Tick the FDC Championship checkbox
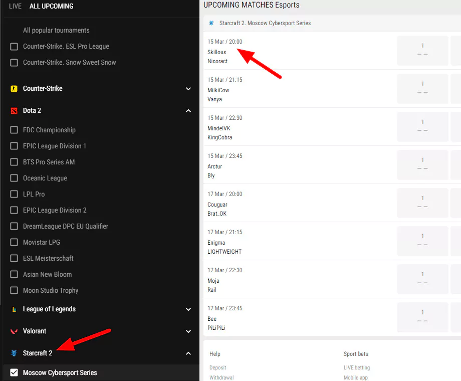Image resolution: width=461 pixels, height=381 pixels. click(x=14, y=130)
